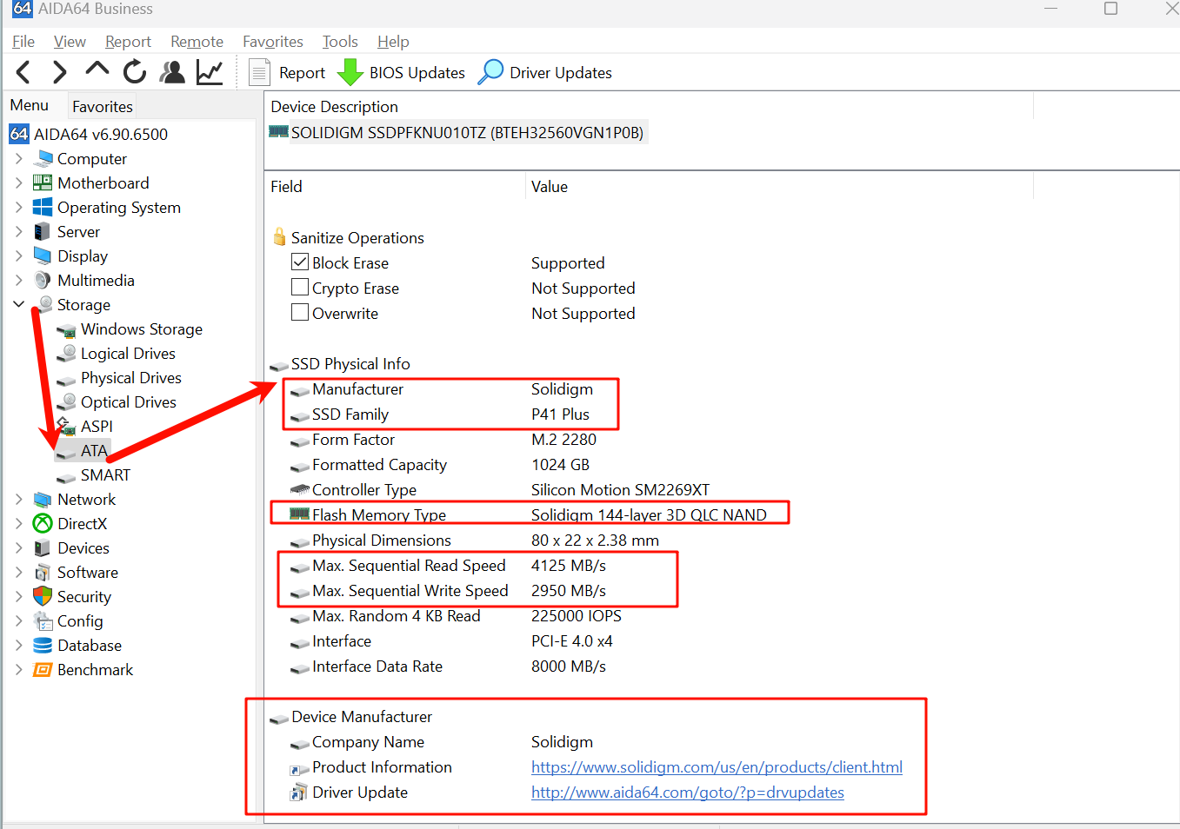The height and width of the screenshot is (829, 1180).
Task: Select the ATA item under Storage
Action: tap(94, 451)
